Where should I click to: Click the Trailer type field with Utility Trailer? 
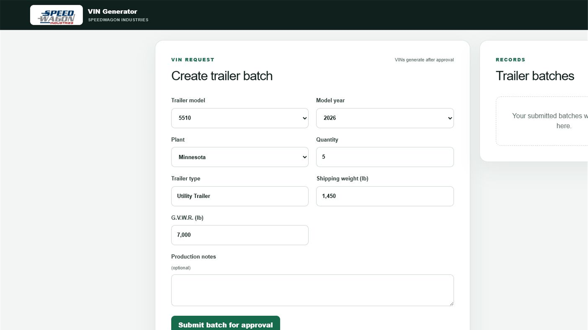coord(240,196)
